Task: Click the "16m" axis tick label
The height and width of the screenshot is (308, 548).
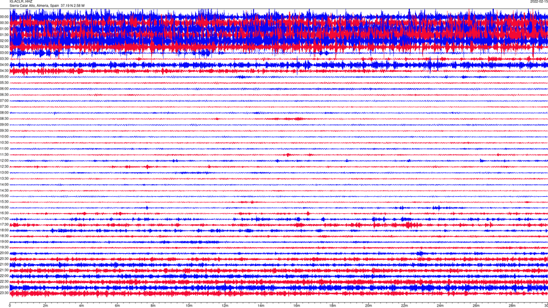Action: click(297, 306)
